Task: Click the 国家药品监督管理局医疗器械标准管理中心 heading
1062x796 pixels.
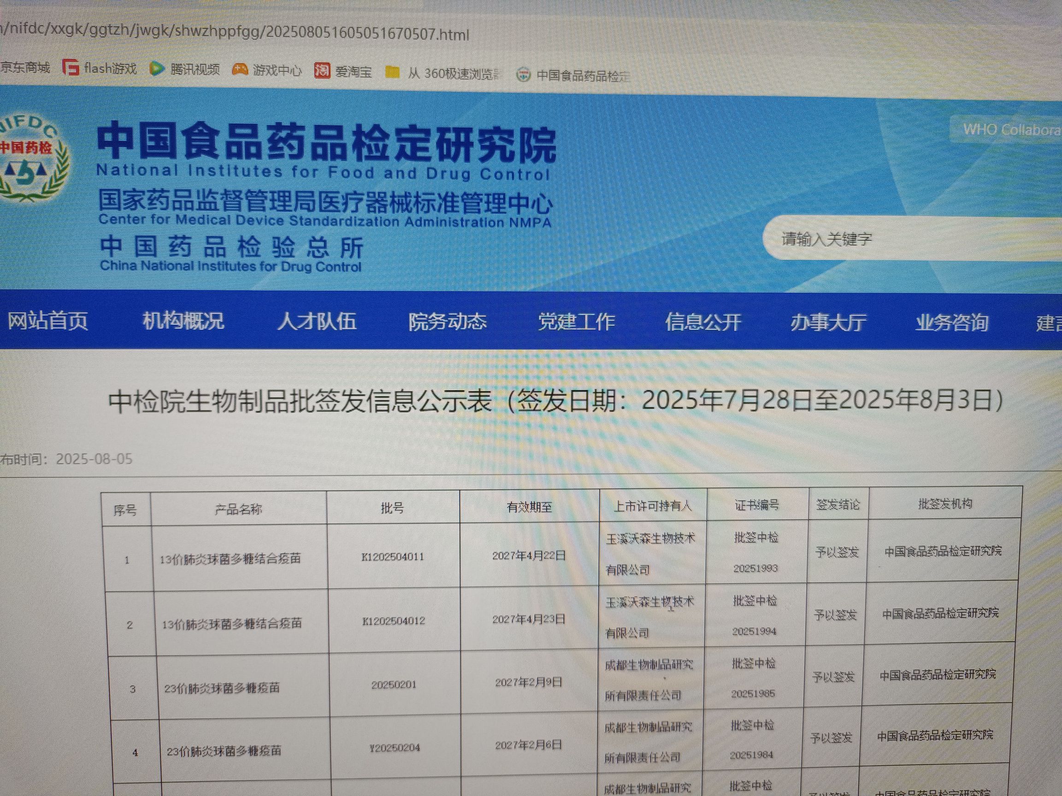Action: click(325, 201)
